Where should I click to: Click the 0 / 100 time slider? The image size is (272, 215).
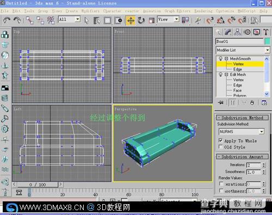(38, 185)
